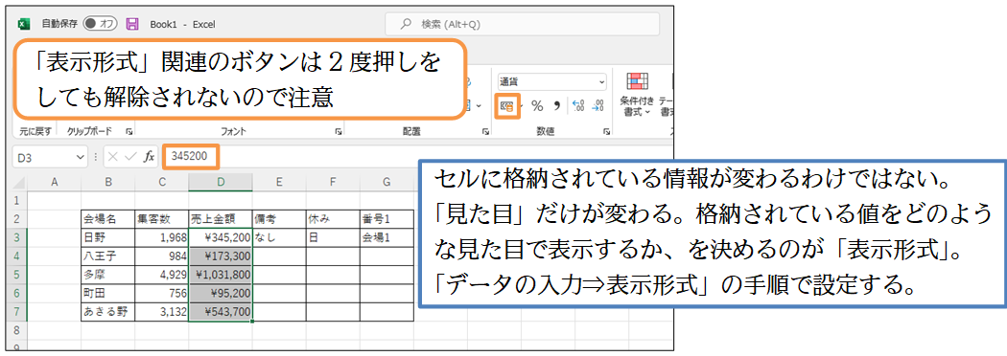1007x356 pixels.
Task: Select column D header
Action: click(221, 183)
